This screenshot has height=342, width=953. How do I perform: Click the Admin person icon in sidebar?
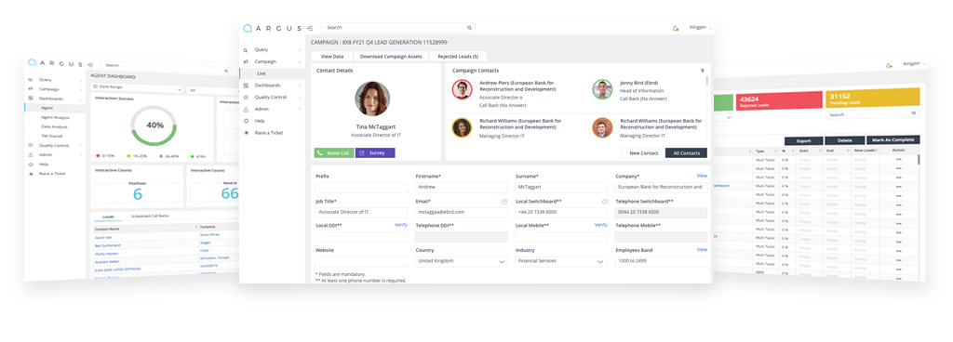point(246,109)
